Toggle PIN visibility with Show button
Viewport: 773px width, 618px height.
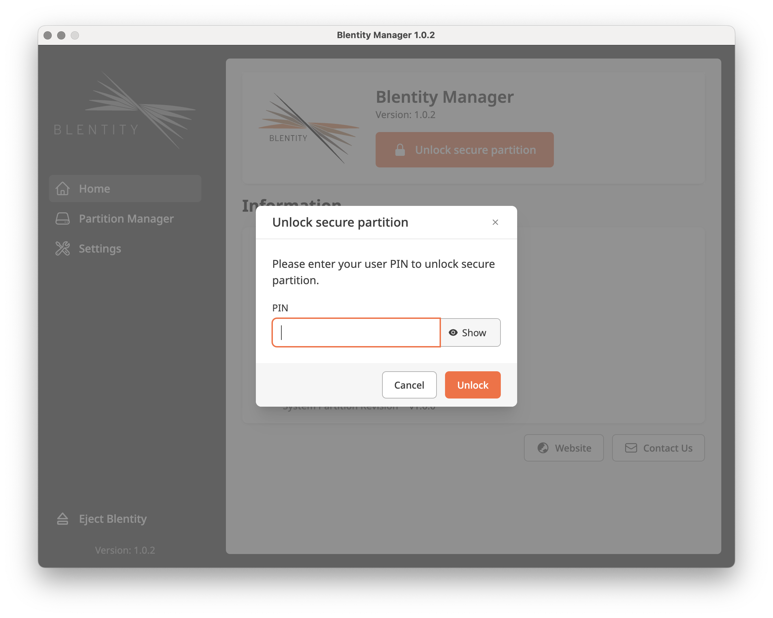471,332
